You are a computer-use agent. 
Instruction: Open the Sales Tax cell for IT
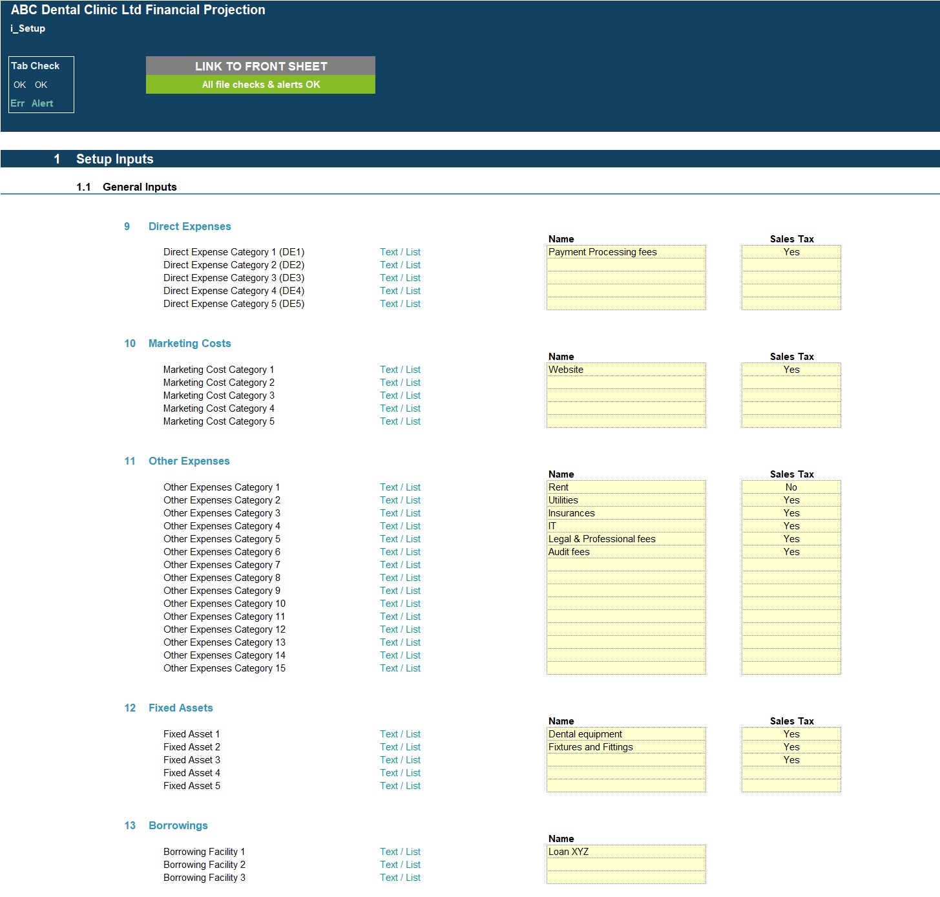coord(791,526)
